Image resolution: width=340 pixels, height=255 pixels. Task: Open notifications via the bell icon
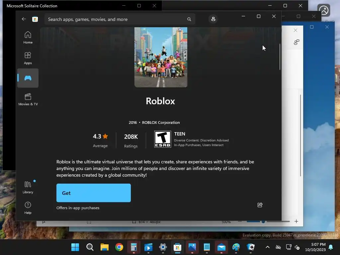(x=331, y=247)
